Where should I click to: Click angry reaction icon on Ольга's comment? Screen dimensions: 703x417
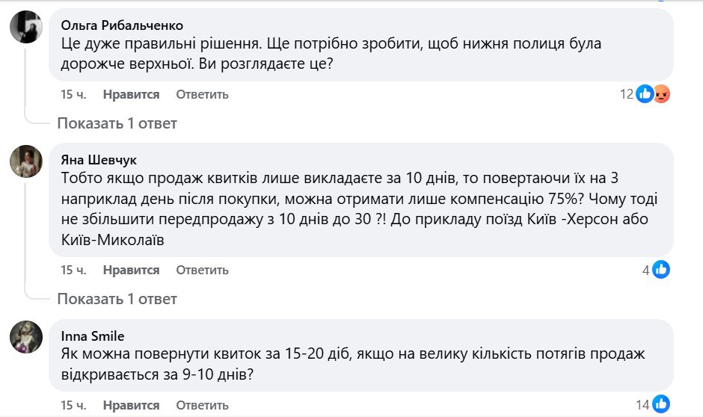tap(661, 94)
